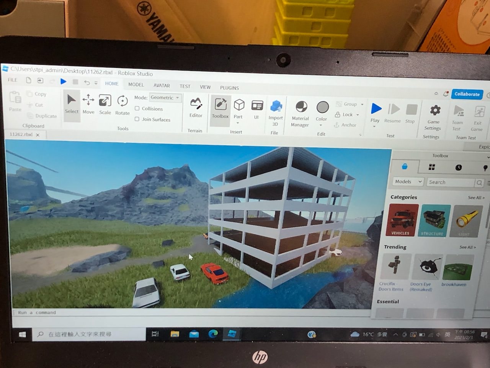Enable the Join Surfaces checkbox

pyautogui.click(x=137, y=119)
